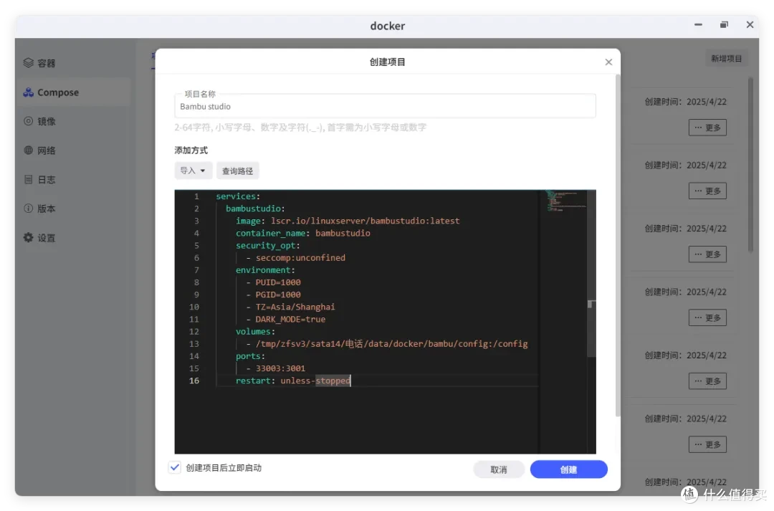Click the 新增项目 button in background
This screenshot has height=511, width=774.
point(726,58)
